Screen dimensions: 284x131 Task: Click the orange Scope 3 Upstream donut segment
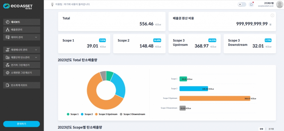coord(94,98)
